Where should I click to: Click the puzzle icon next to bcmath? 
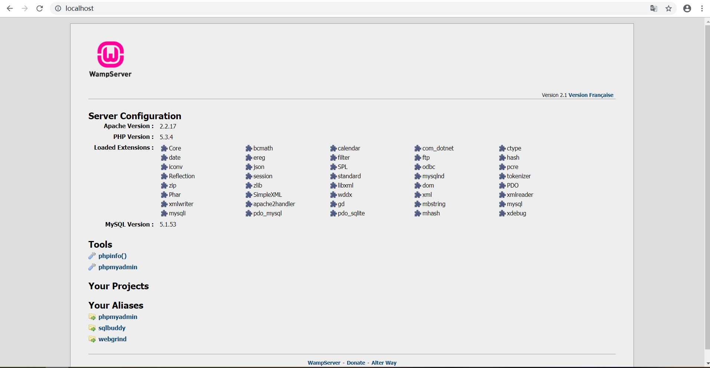coord(249,148)
